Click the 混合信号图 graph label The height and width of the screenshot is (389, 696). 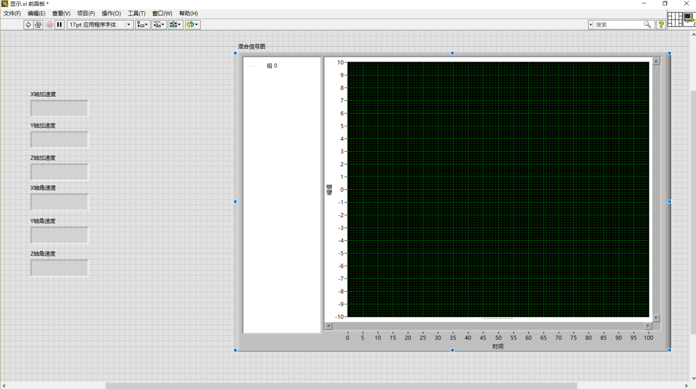(x=251, y=47)
